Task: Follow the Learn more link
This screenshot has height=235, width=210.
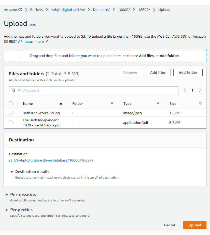Action: coord(35,41)
